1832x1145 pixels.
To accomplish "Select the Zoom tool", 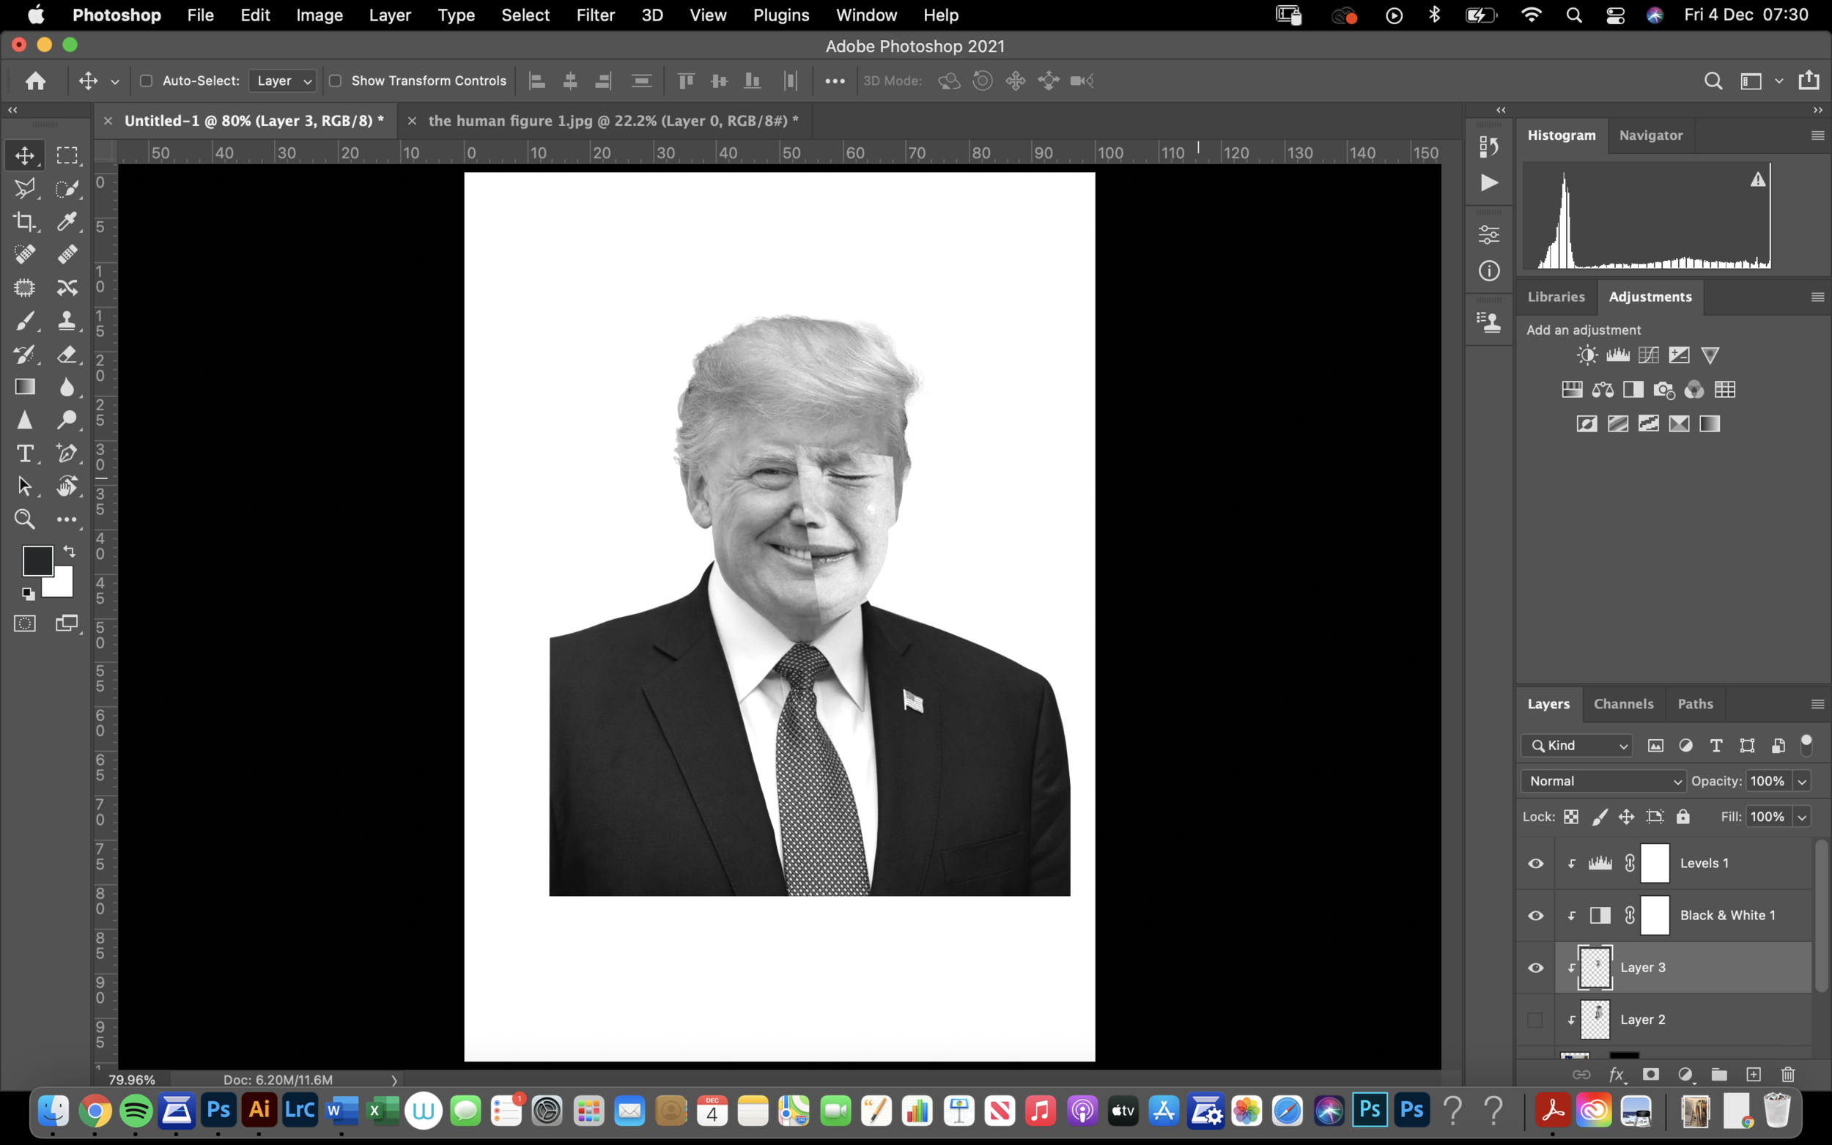I will [x=24, y=519].
